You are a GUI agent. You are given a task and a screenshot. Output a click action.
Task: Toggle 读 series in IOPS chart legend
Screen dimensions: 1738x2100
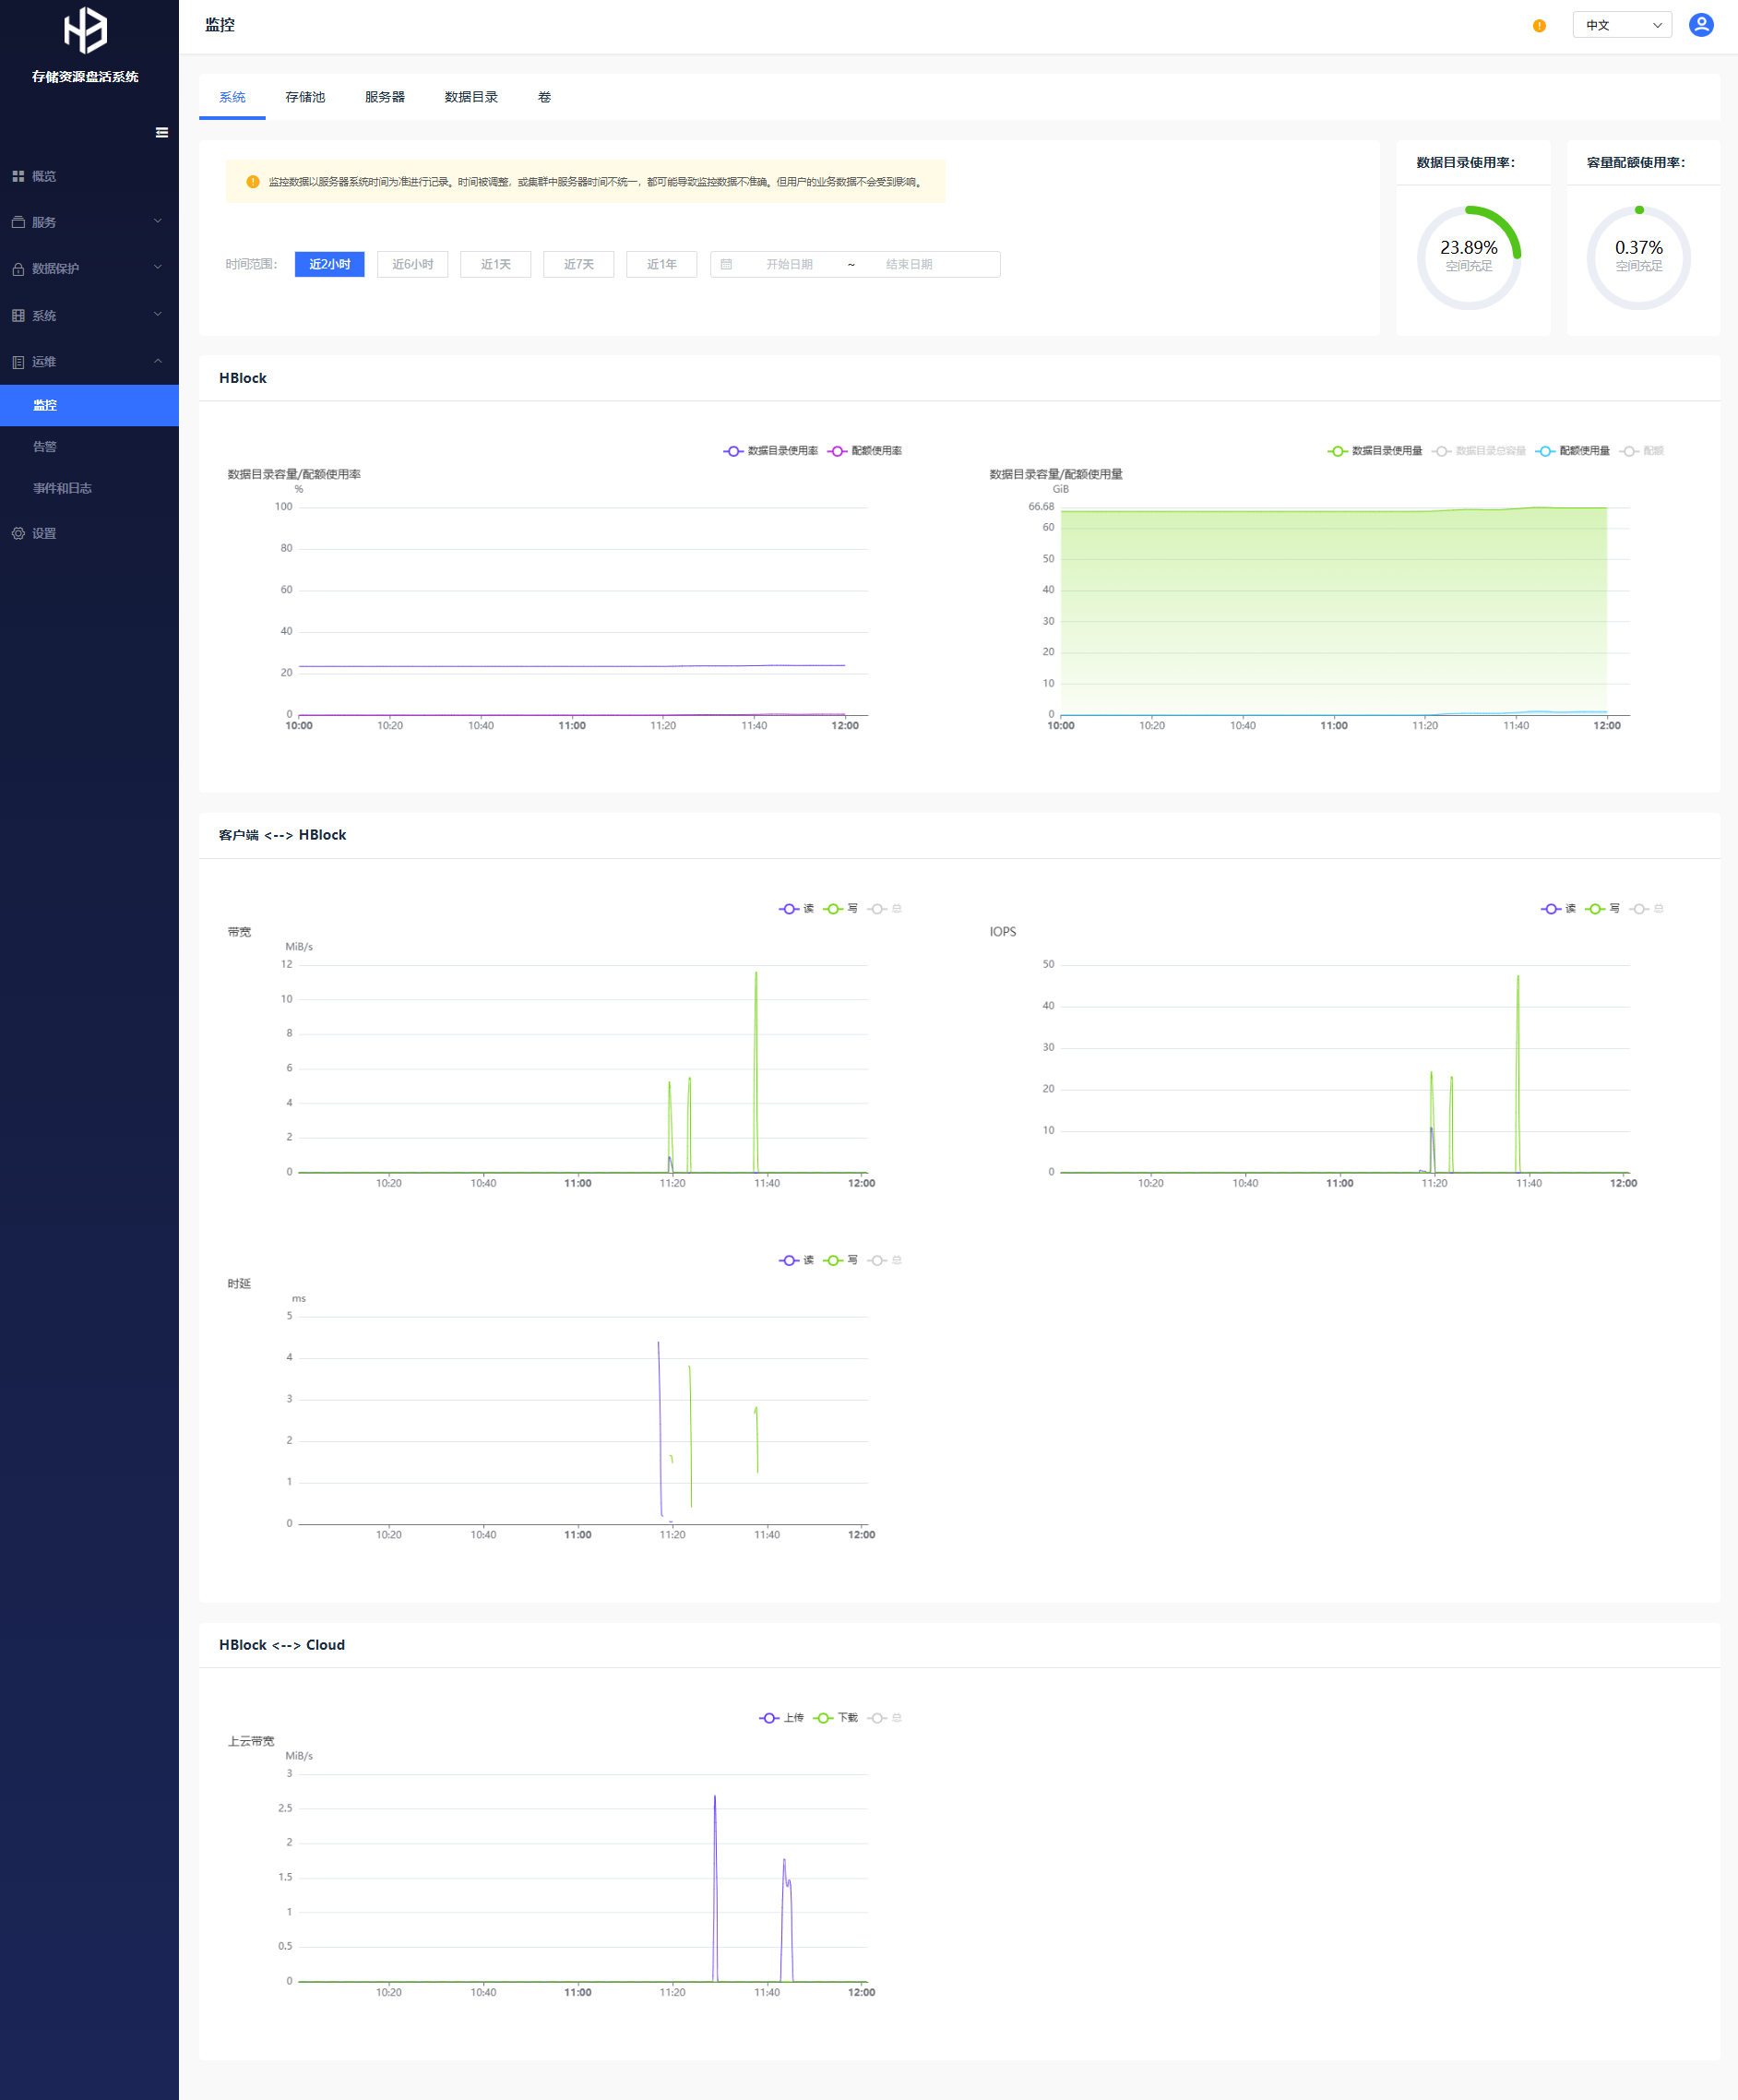(1559, 909)
